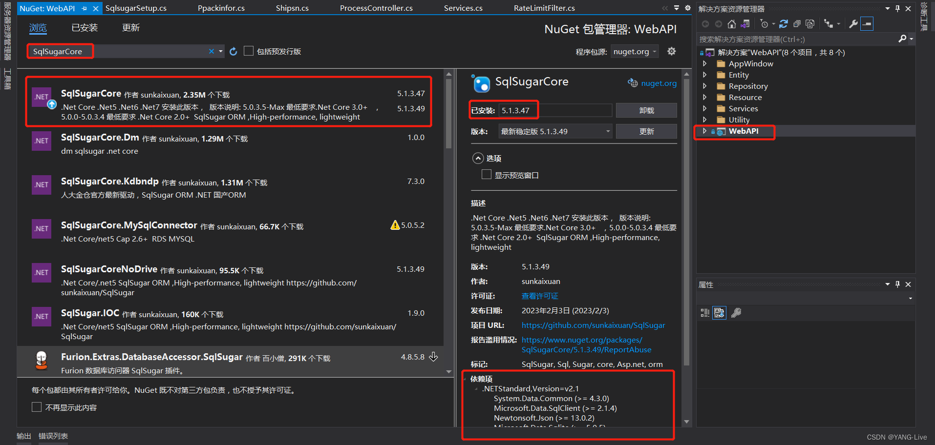Viewport: 935px width, 445px height.
Task: Switch to the Browse tab
Action: point(38,28)
